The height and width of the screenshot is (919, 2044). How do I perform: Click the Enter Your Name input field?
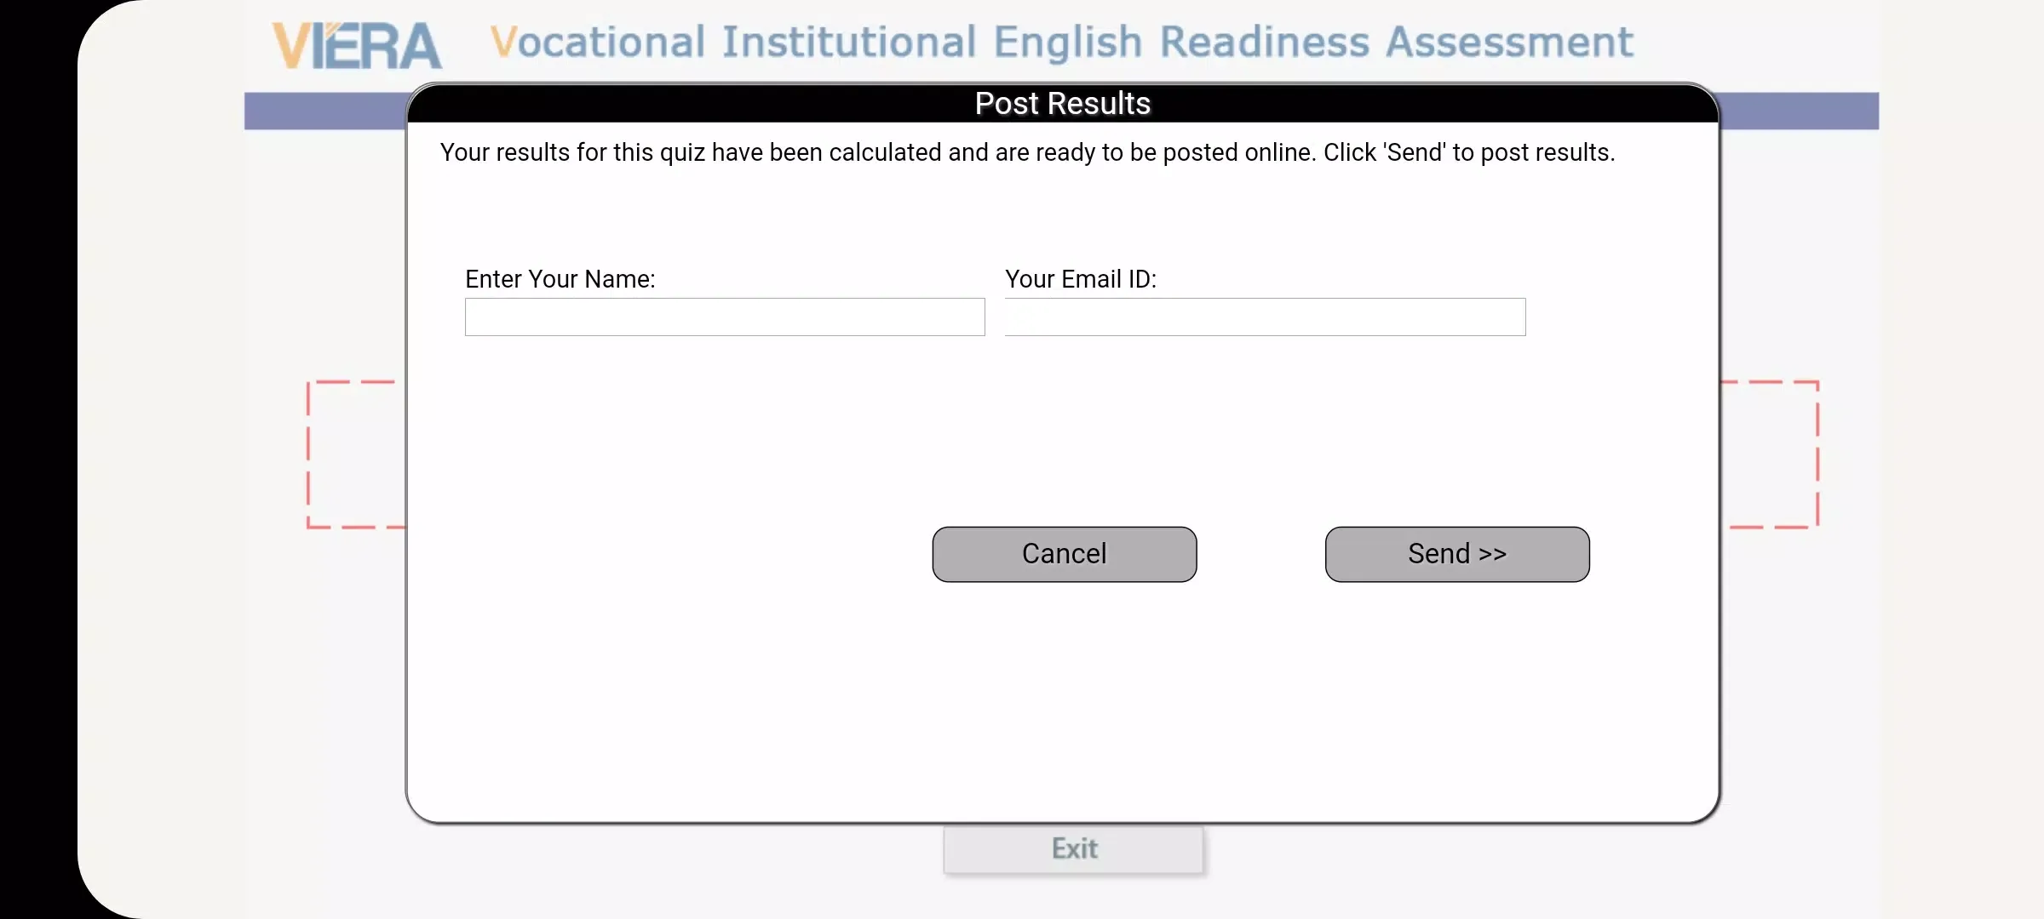coord(725,317)
